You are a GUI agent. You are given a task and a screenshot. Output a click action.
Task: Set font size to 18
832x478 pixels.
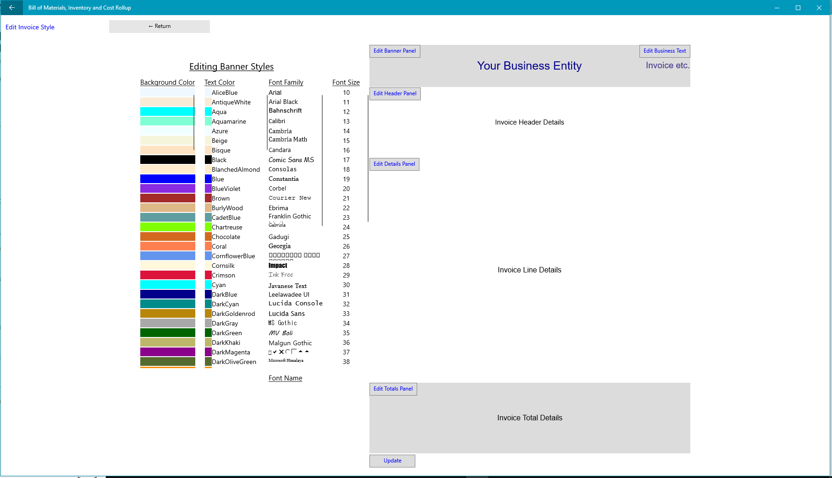click(346, 169)
